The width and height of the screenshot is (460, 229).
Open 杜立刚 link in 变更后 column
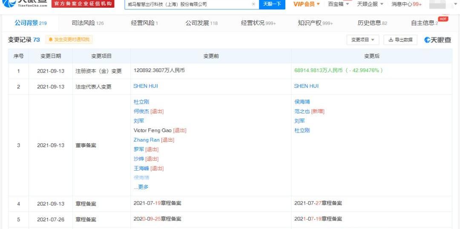pos(302,130)
